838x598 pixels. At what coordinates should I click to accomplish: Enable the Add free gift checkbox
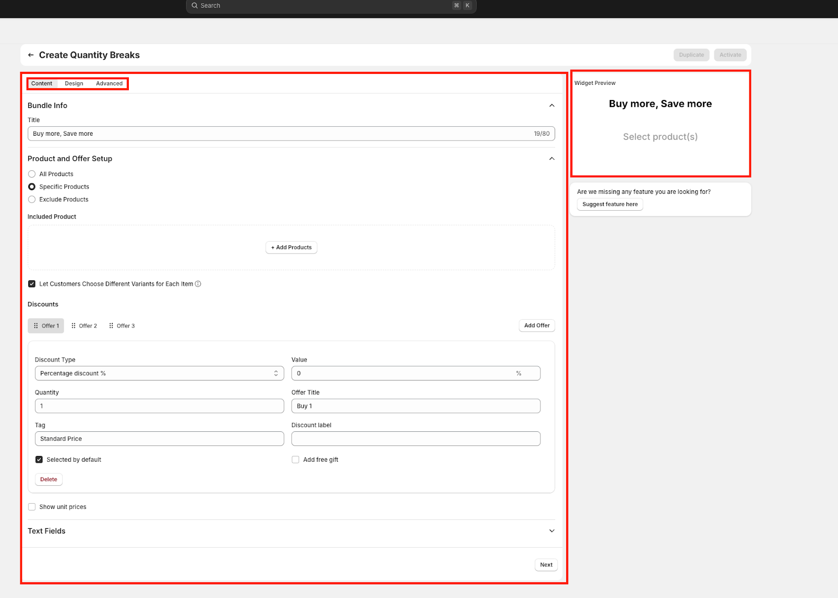coord(295,460)
